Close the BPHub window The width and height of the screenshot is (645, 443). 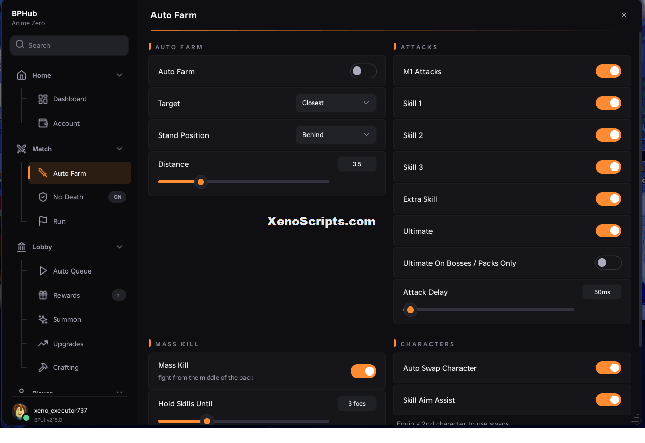point(624,15)
